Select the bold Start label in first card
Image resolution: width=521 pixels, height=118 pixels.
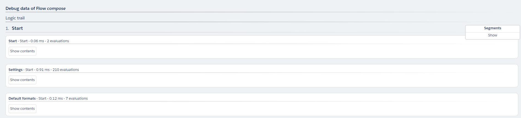(13, 41)
